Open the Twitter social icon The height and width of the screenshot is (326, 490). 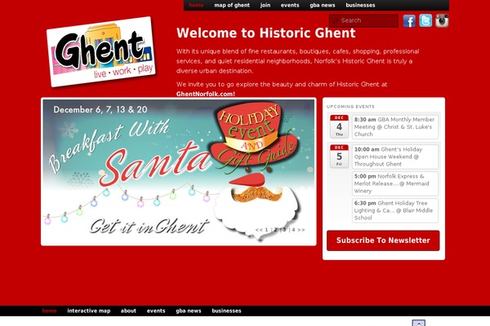425,20
